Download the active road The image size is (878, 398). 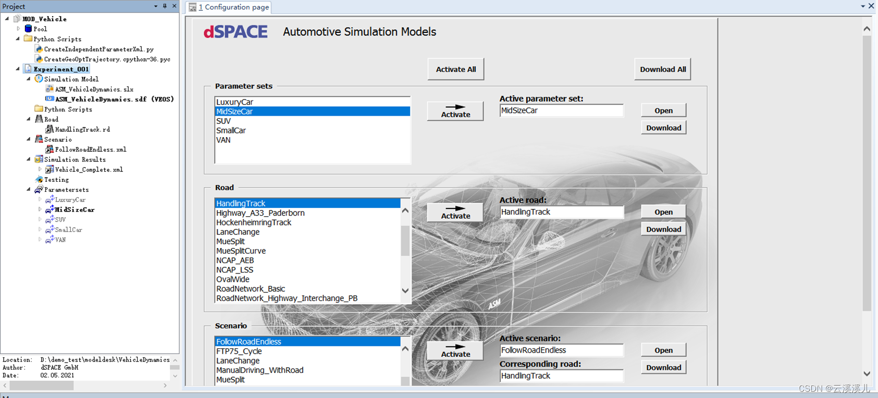663,229
